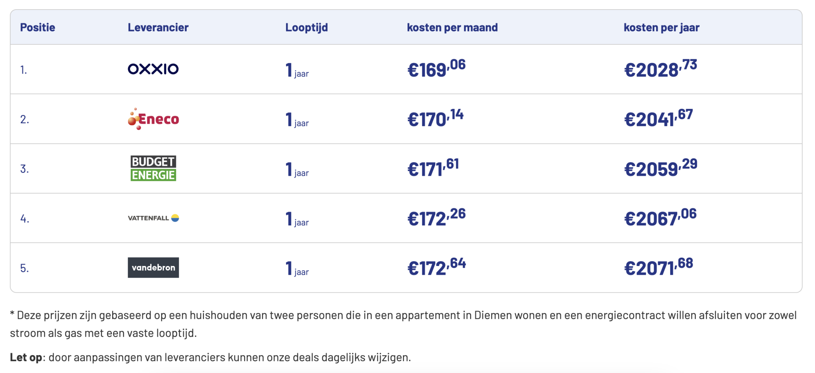Viewport: 815px width, 373px height.
Task: Click the Let op notice text
Action: tap(211, 357)
